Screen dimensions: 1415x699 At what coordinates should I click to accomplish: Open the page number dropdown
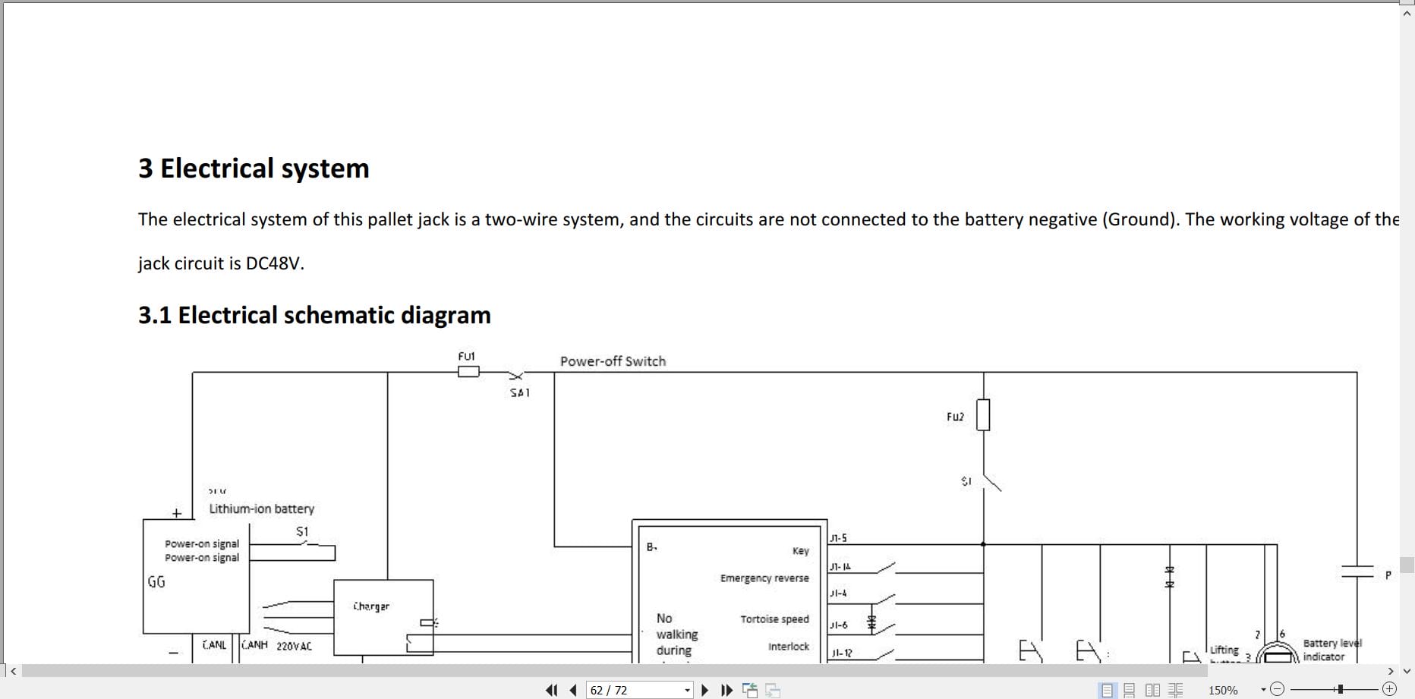click(688, 690)
